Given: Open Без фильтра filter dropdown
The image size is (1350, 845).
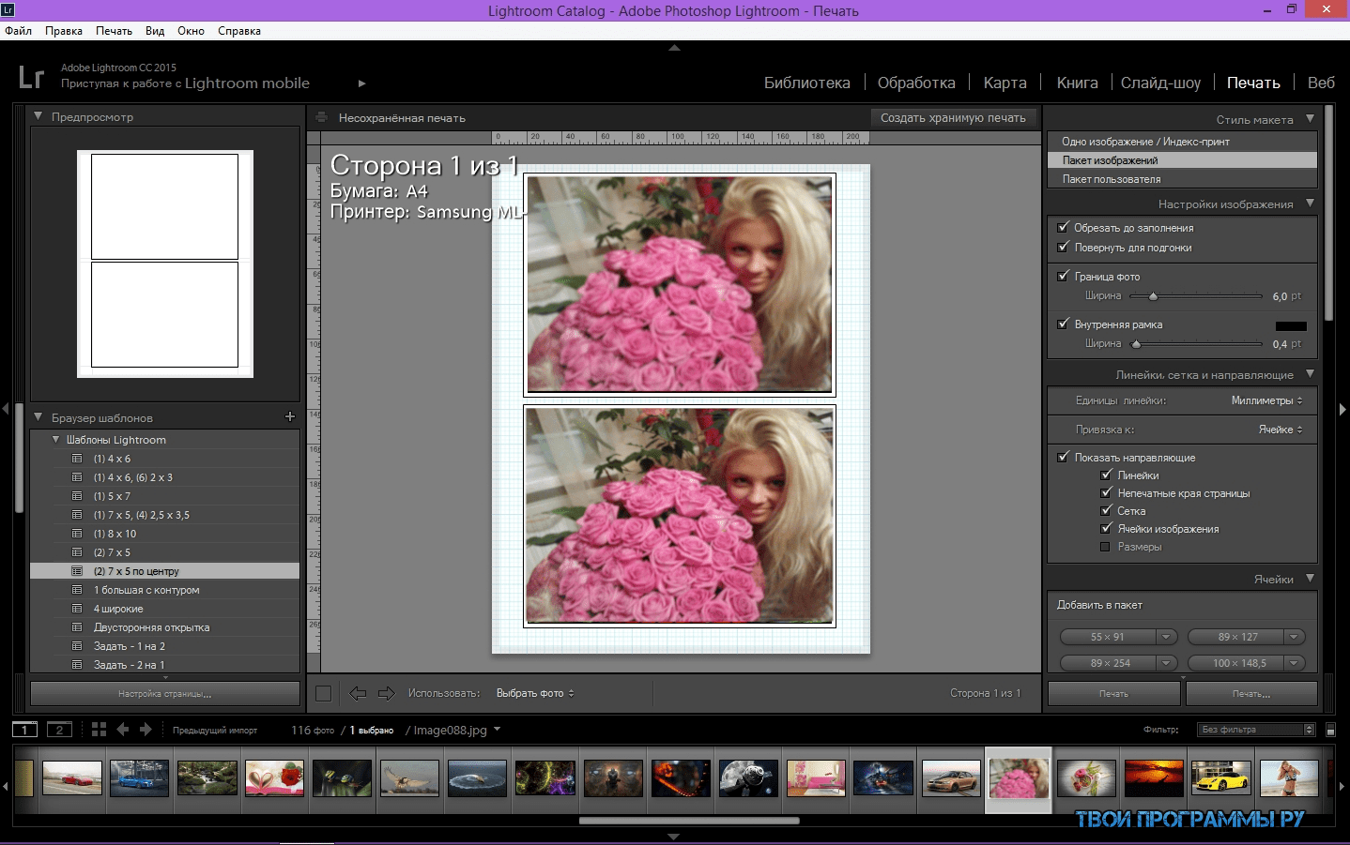Looking at the screenshot, I should [1256, 730].
